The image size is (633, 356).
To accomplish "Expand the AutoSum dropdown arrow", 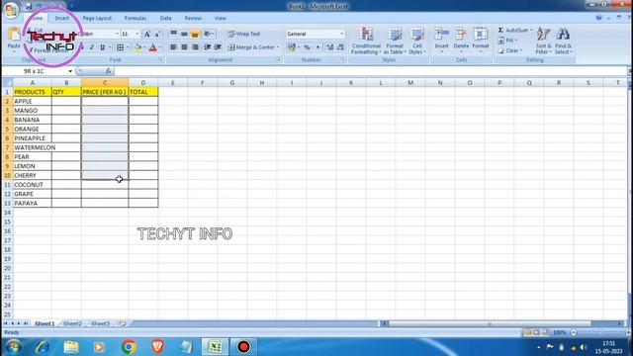I will [531, 31].
